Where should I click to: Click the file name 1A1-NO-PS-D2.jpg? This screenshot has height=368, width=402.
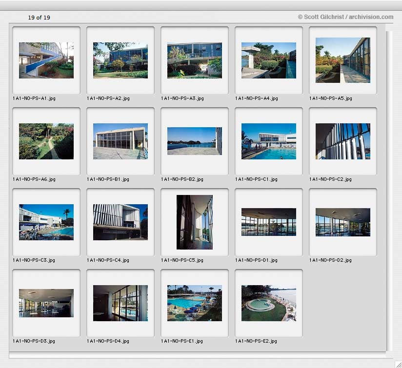pyautogui.click(x=330, y=260)
